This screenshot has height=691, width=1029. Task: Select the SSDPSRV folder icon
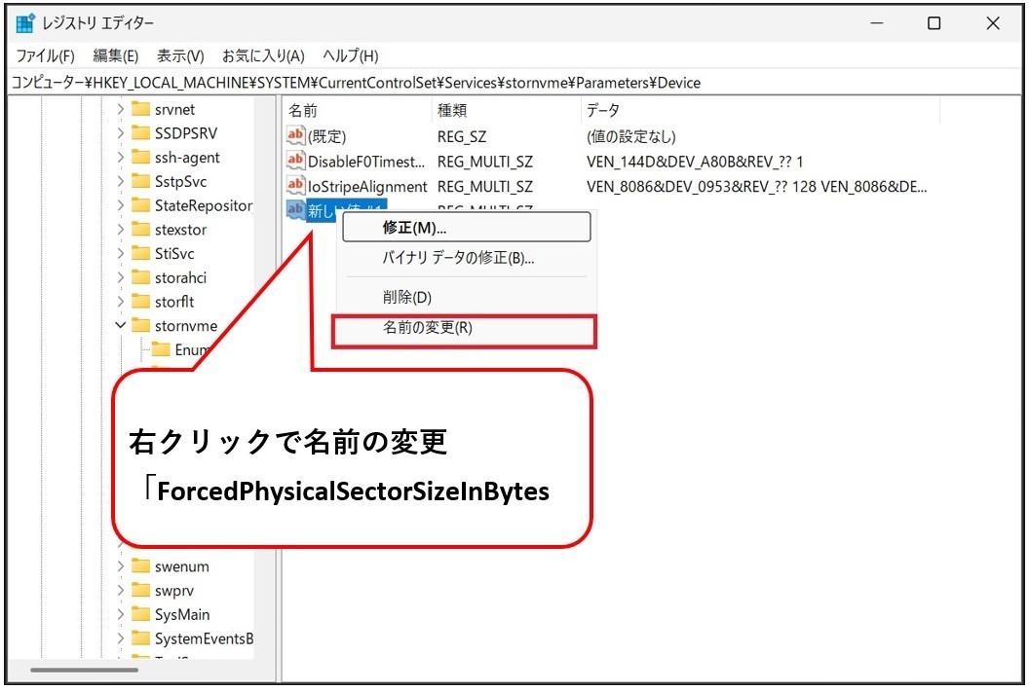(x=140, y=133)
